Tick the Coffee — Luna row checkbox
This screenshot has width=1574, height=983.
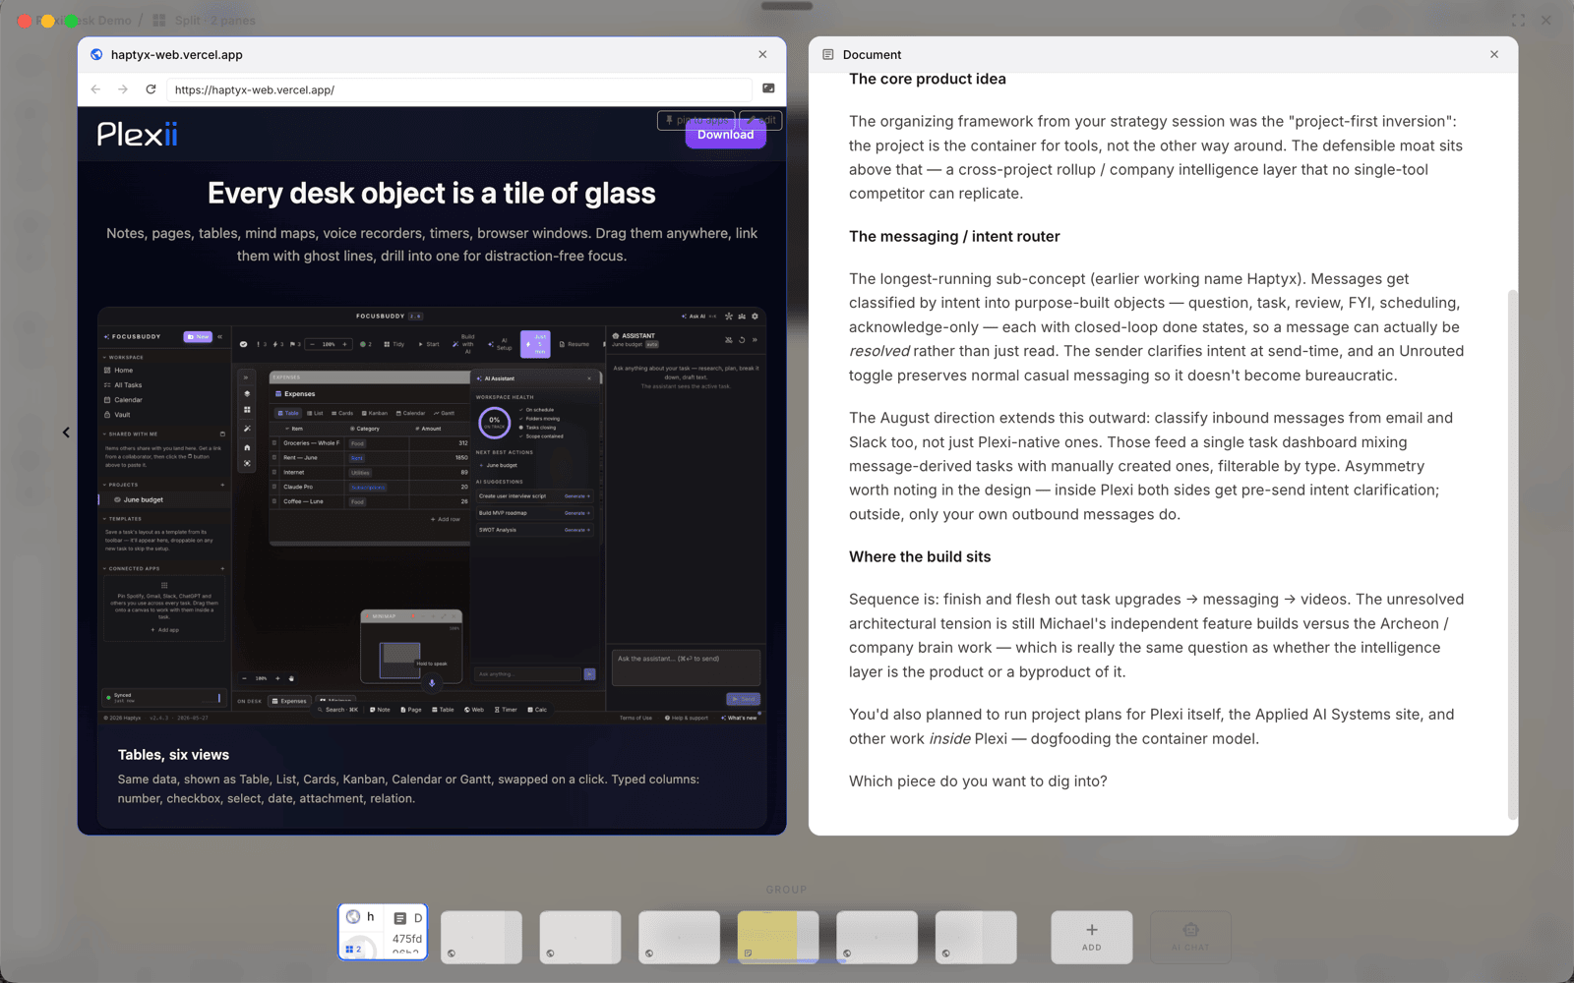pyautogui.click(x=274, y=501)
